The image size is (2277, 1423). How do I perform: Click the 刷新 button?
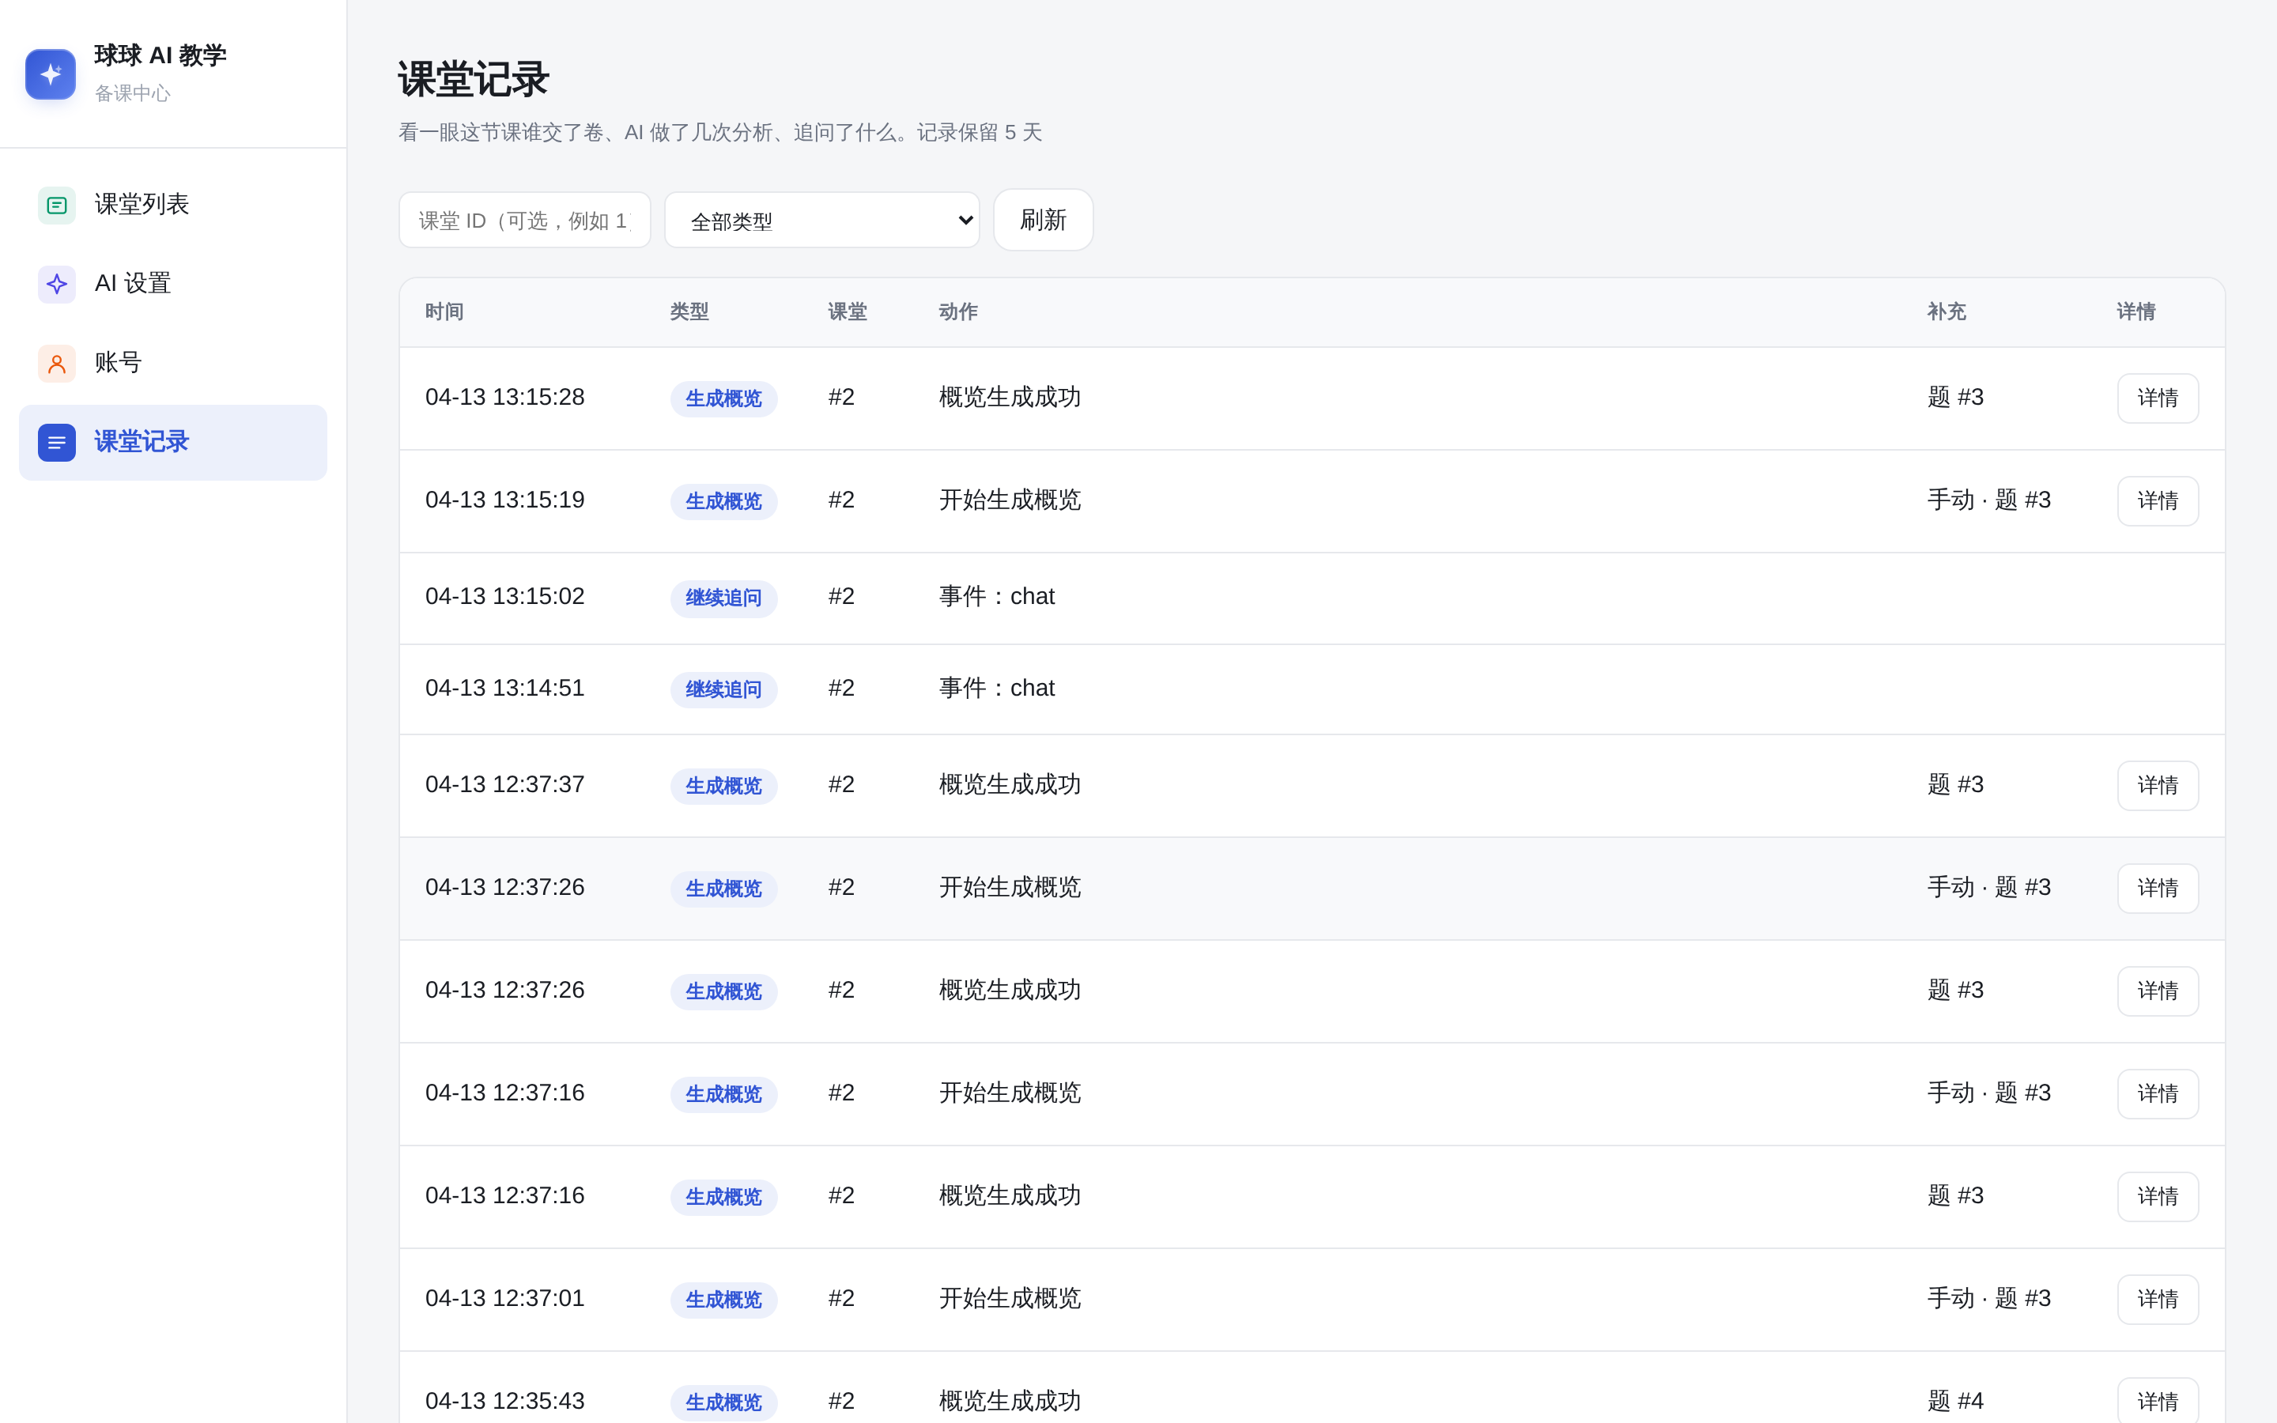tap(1044, 221)
